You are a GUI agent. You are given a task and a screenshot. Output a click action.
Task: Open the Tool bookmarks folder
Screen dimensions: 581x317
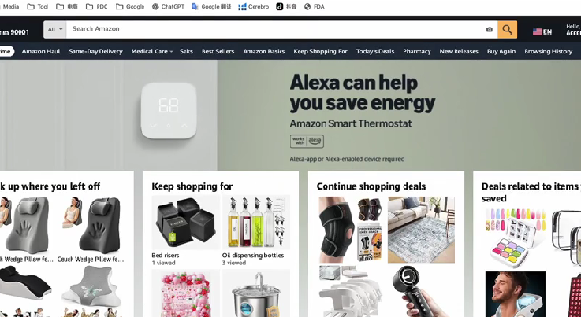38,6
